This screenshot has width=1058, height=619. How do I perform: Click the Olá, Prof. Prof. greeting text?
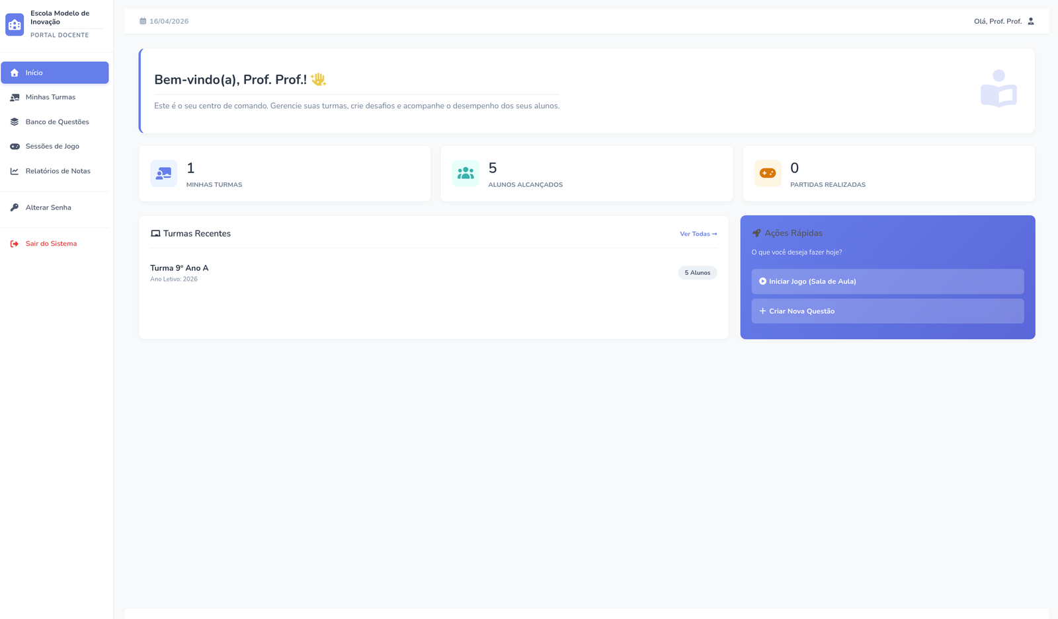pyautogui.click(x=997, y=21)
